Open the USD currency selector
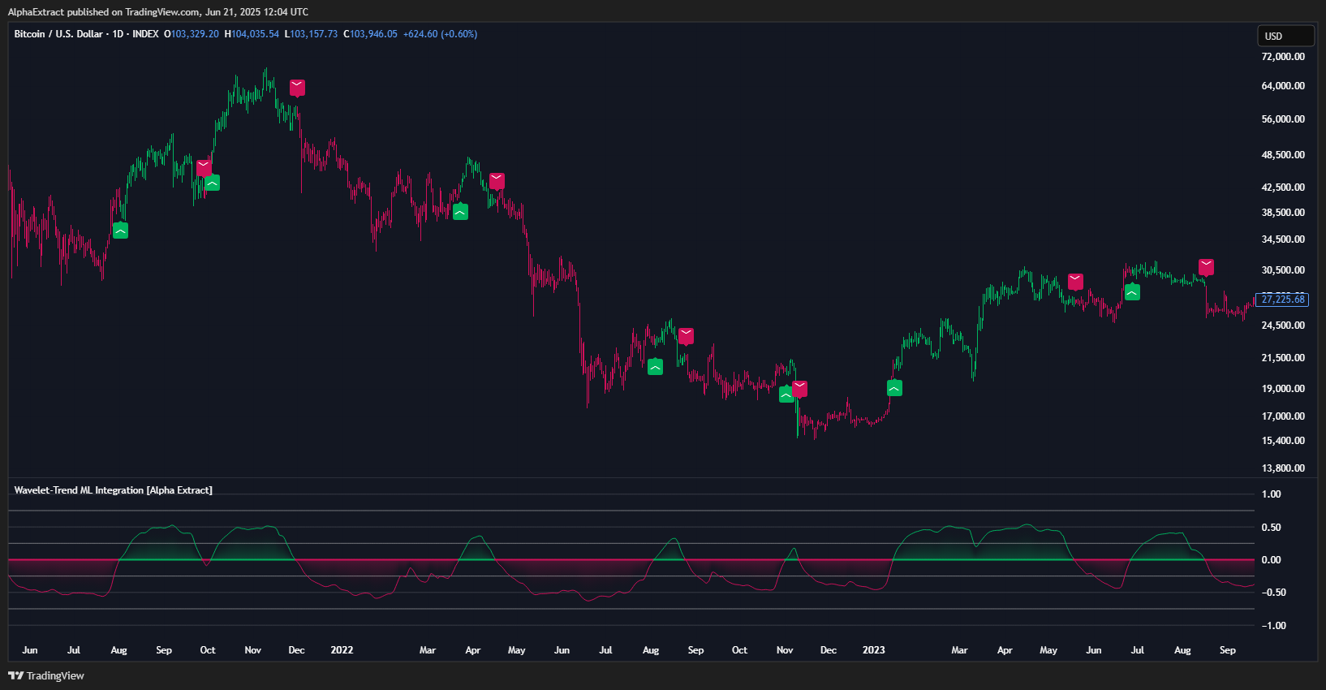 pyautogui.click(x=1285, y=36)
